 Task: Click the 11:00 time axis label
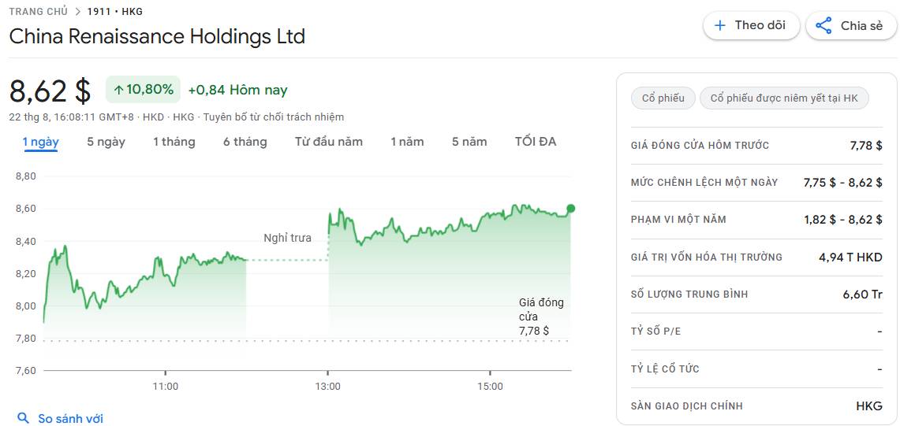(166, 387)
